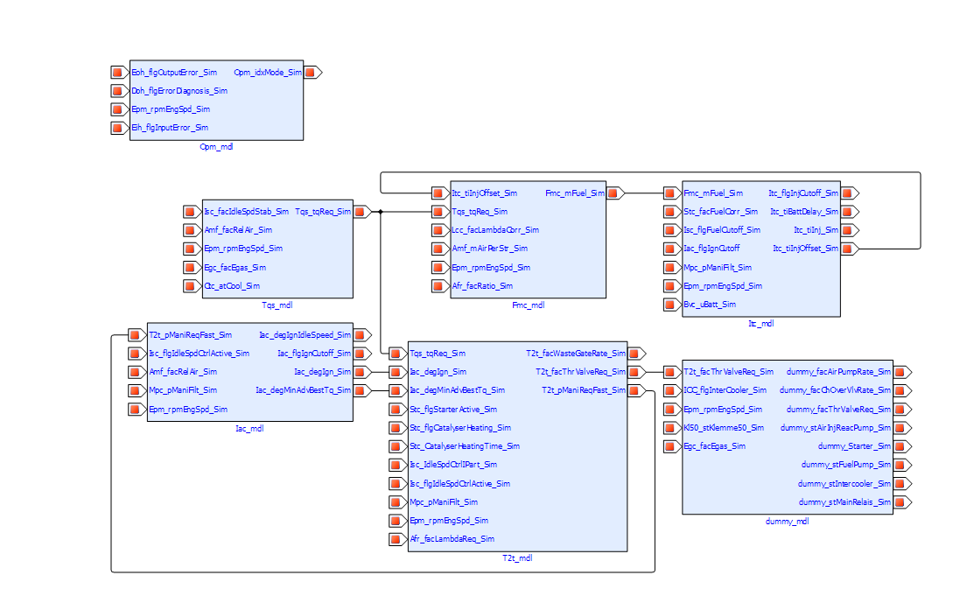Click the Lcc_facLambdaCorr_Sim input port
Screen dimensions: 974x596
(x=438, y=230)
